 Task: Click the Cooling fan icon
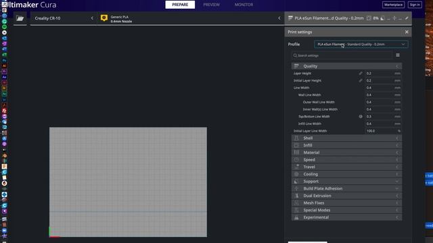click(x=296, y=174)
